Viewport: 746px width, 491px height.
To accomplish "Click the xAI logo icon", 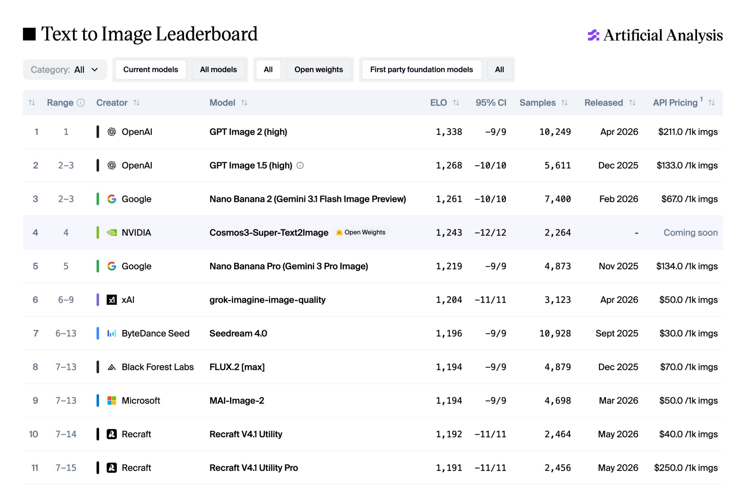I will [x=112, y=300].
